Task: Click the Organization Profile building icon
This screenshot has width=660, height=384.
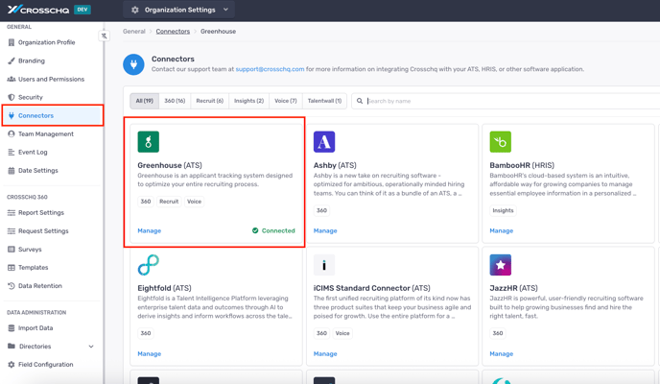Action: point(12,42)
